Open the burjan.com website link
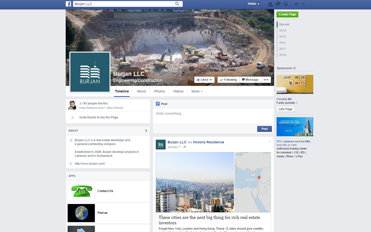 90,164
